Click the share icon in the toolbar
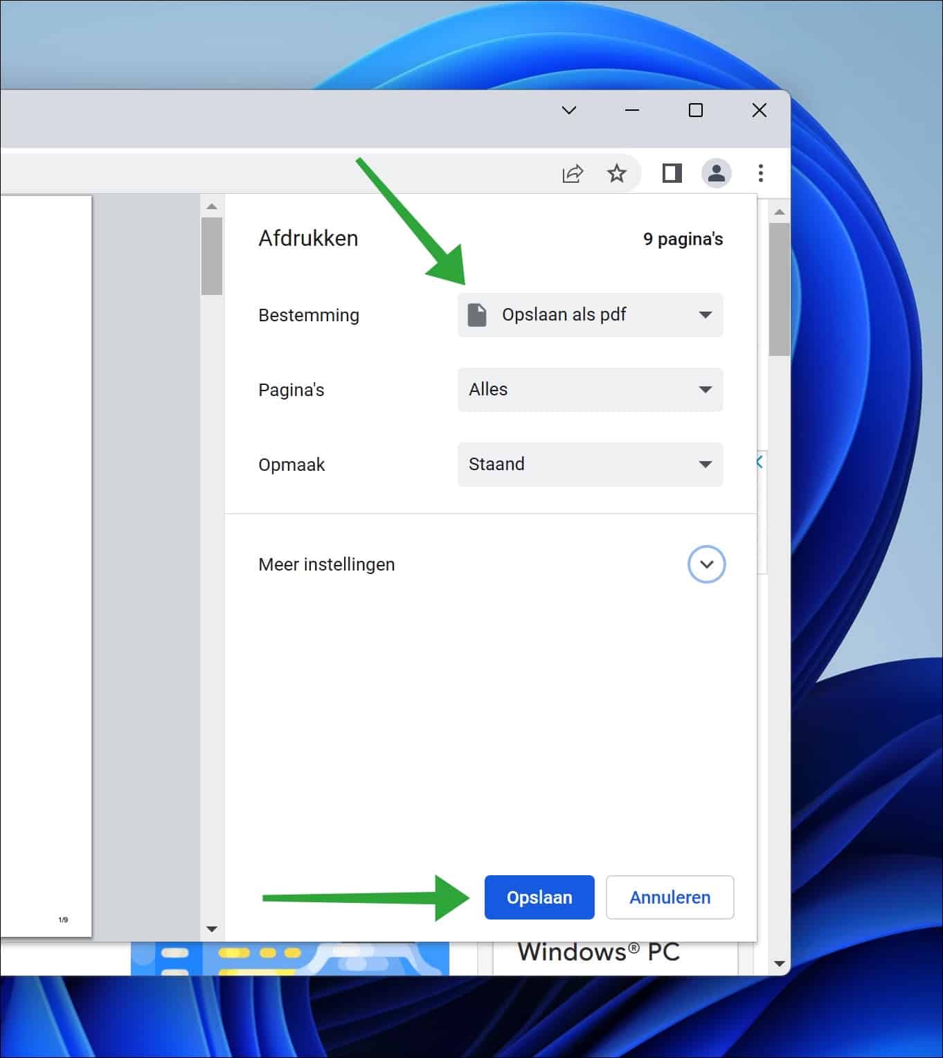The height and width of the screenshot is (1058, 943). click(x=572, y=172)
